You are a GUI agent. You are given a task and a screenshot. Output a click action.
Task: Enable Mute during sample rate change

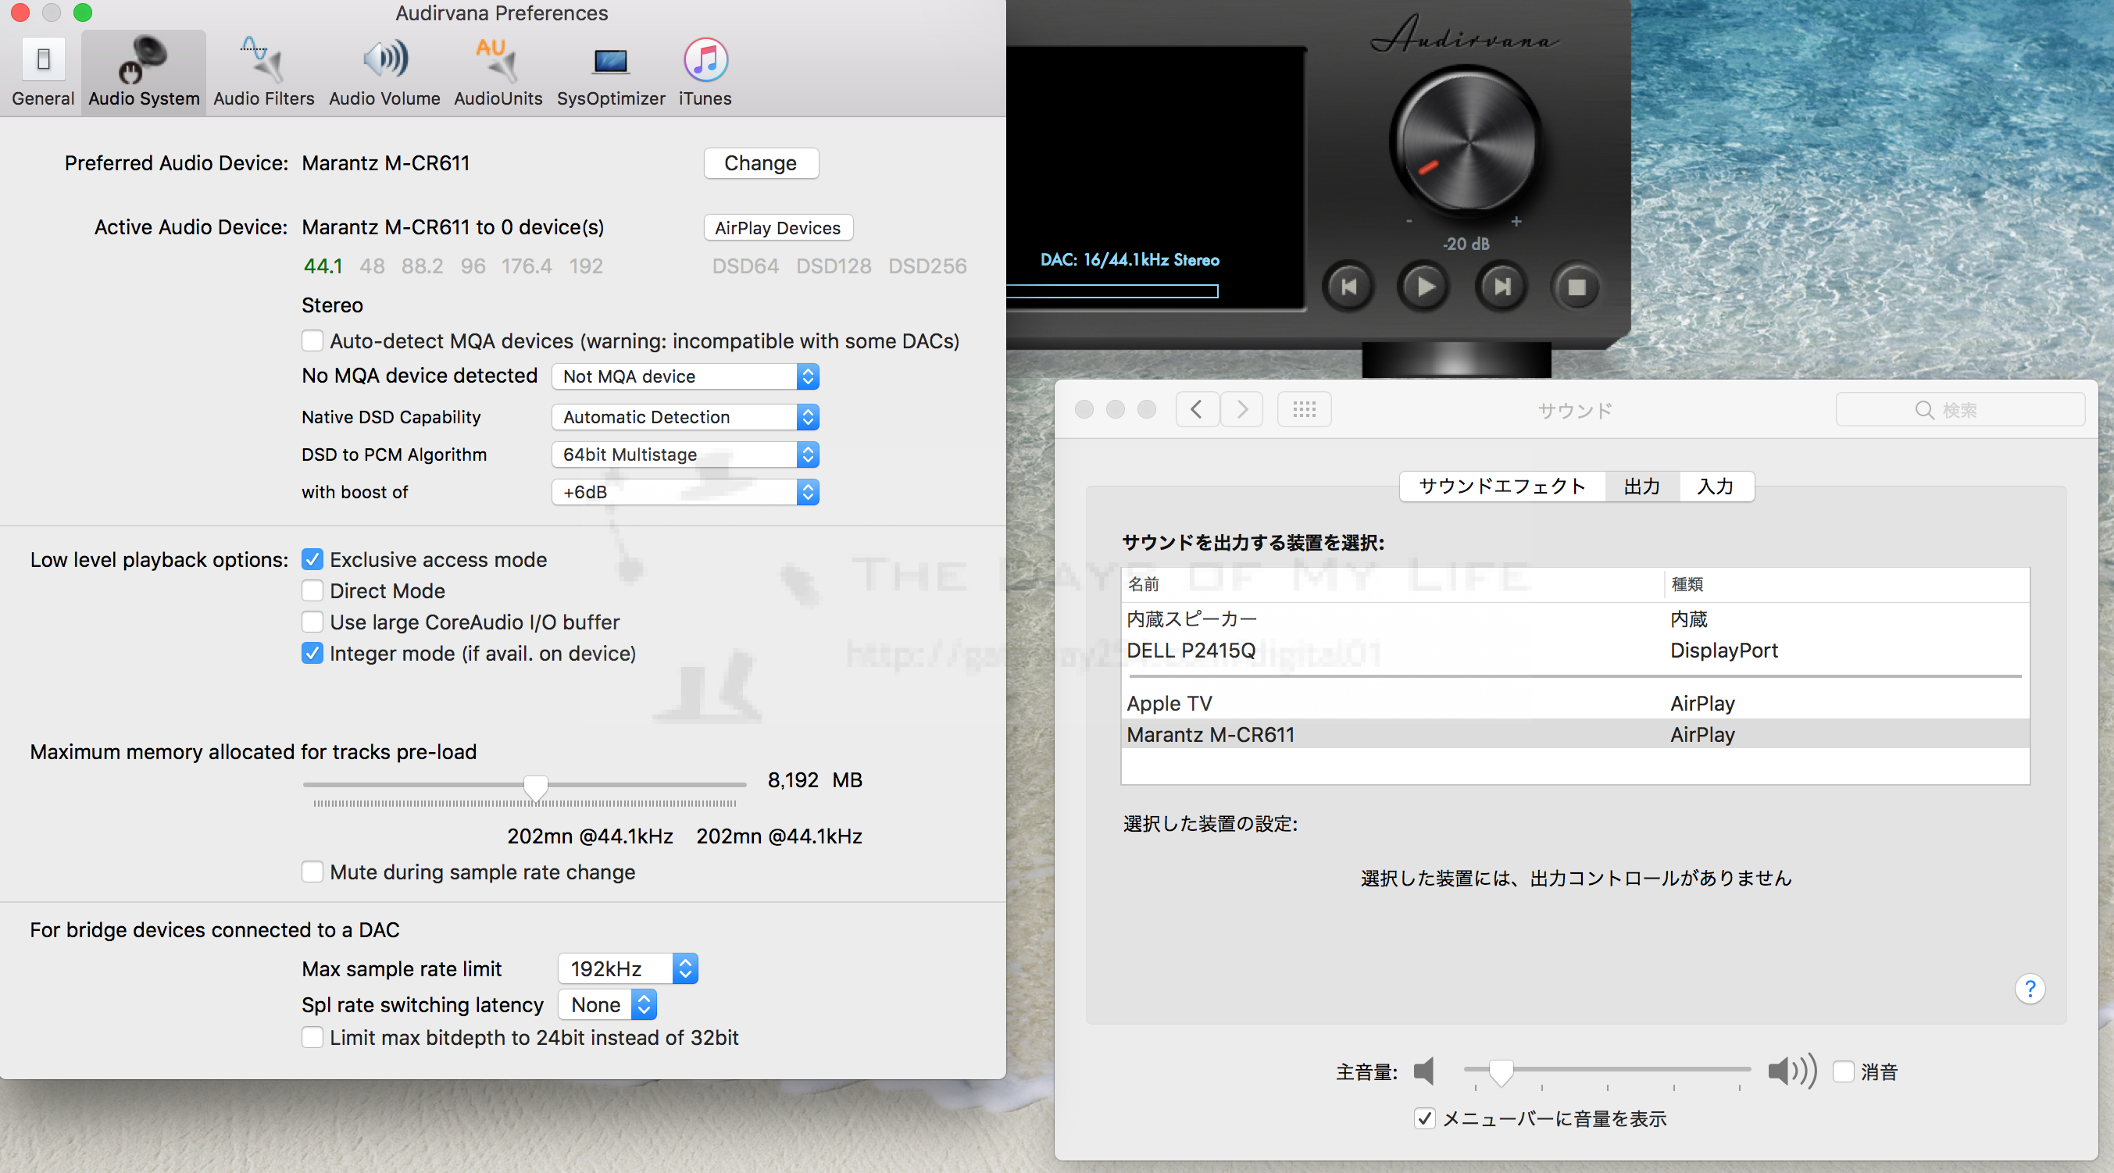(x=312, y=871)
